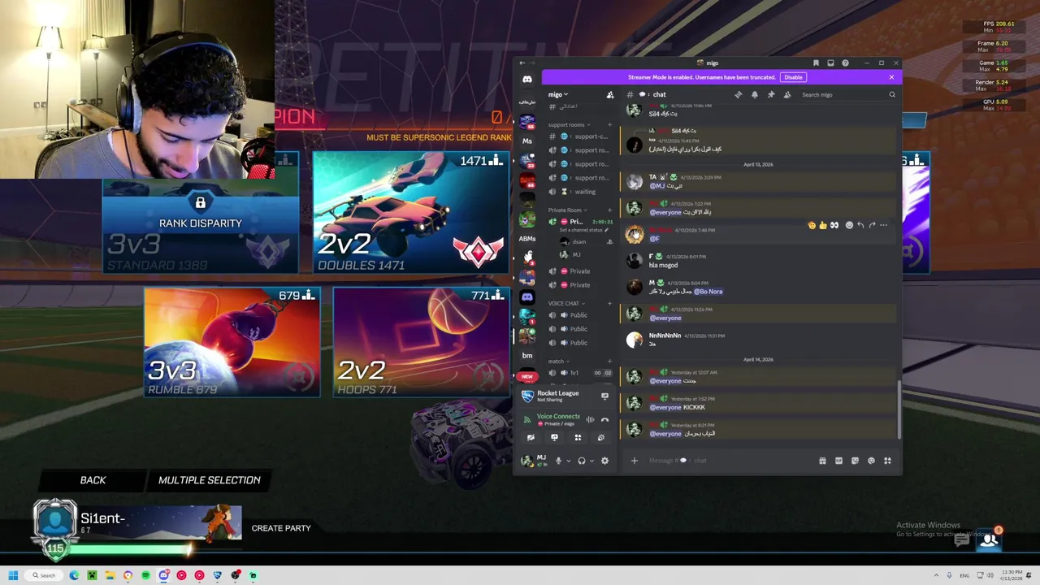Open emoji picker in message bar
The height and width of the screenshot is (585, 1040).
(x=871, y=461)
